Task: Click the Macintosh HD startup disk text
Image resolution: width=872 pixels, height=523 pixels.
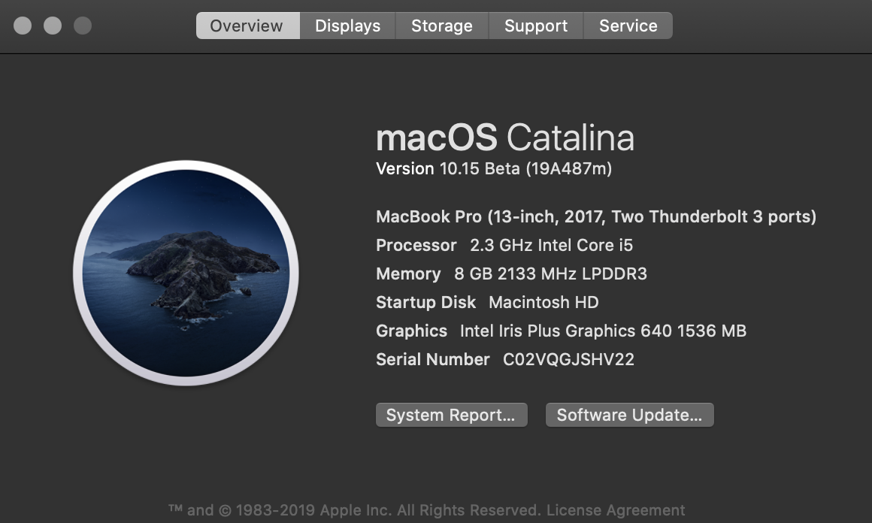Action: coord(543,302)
